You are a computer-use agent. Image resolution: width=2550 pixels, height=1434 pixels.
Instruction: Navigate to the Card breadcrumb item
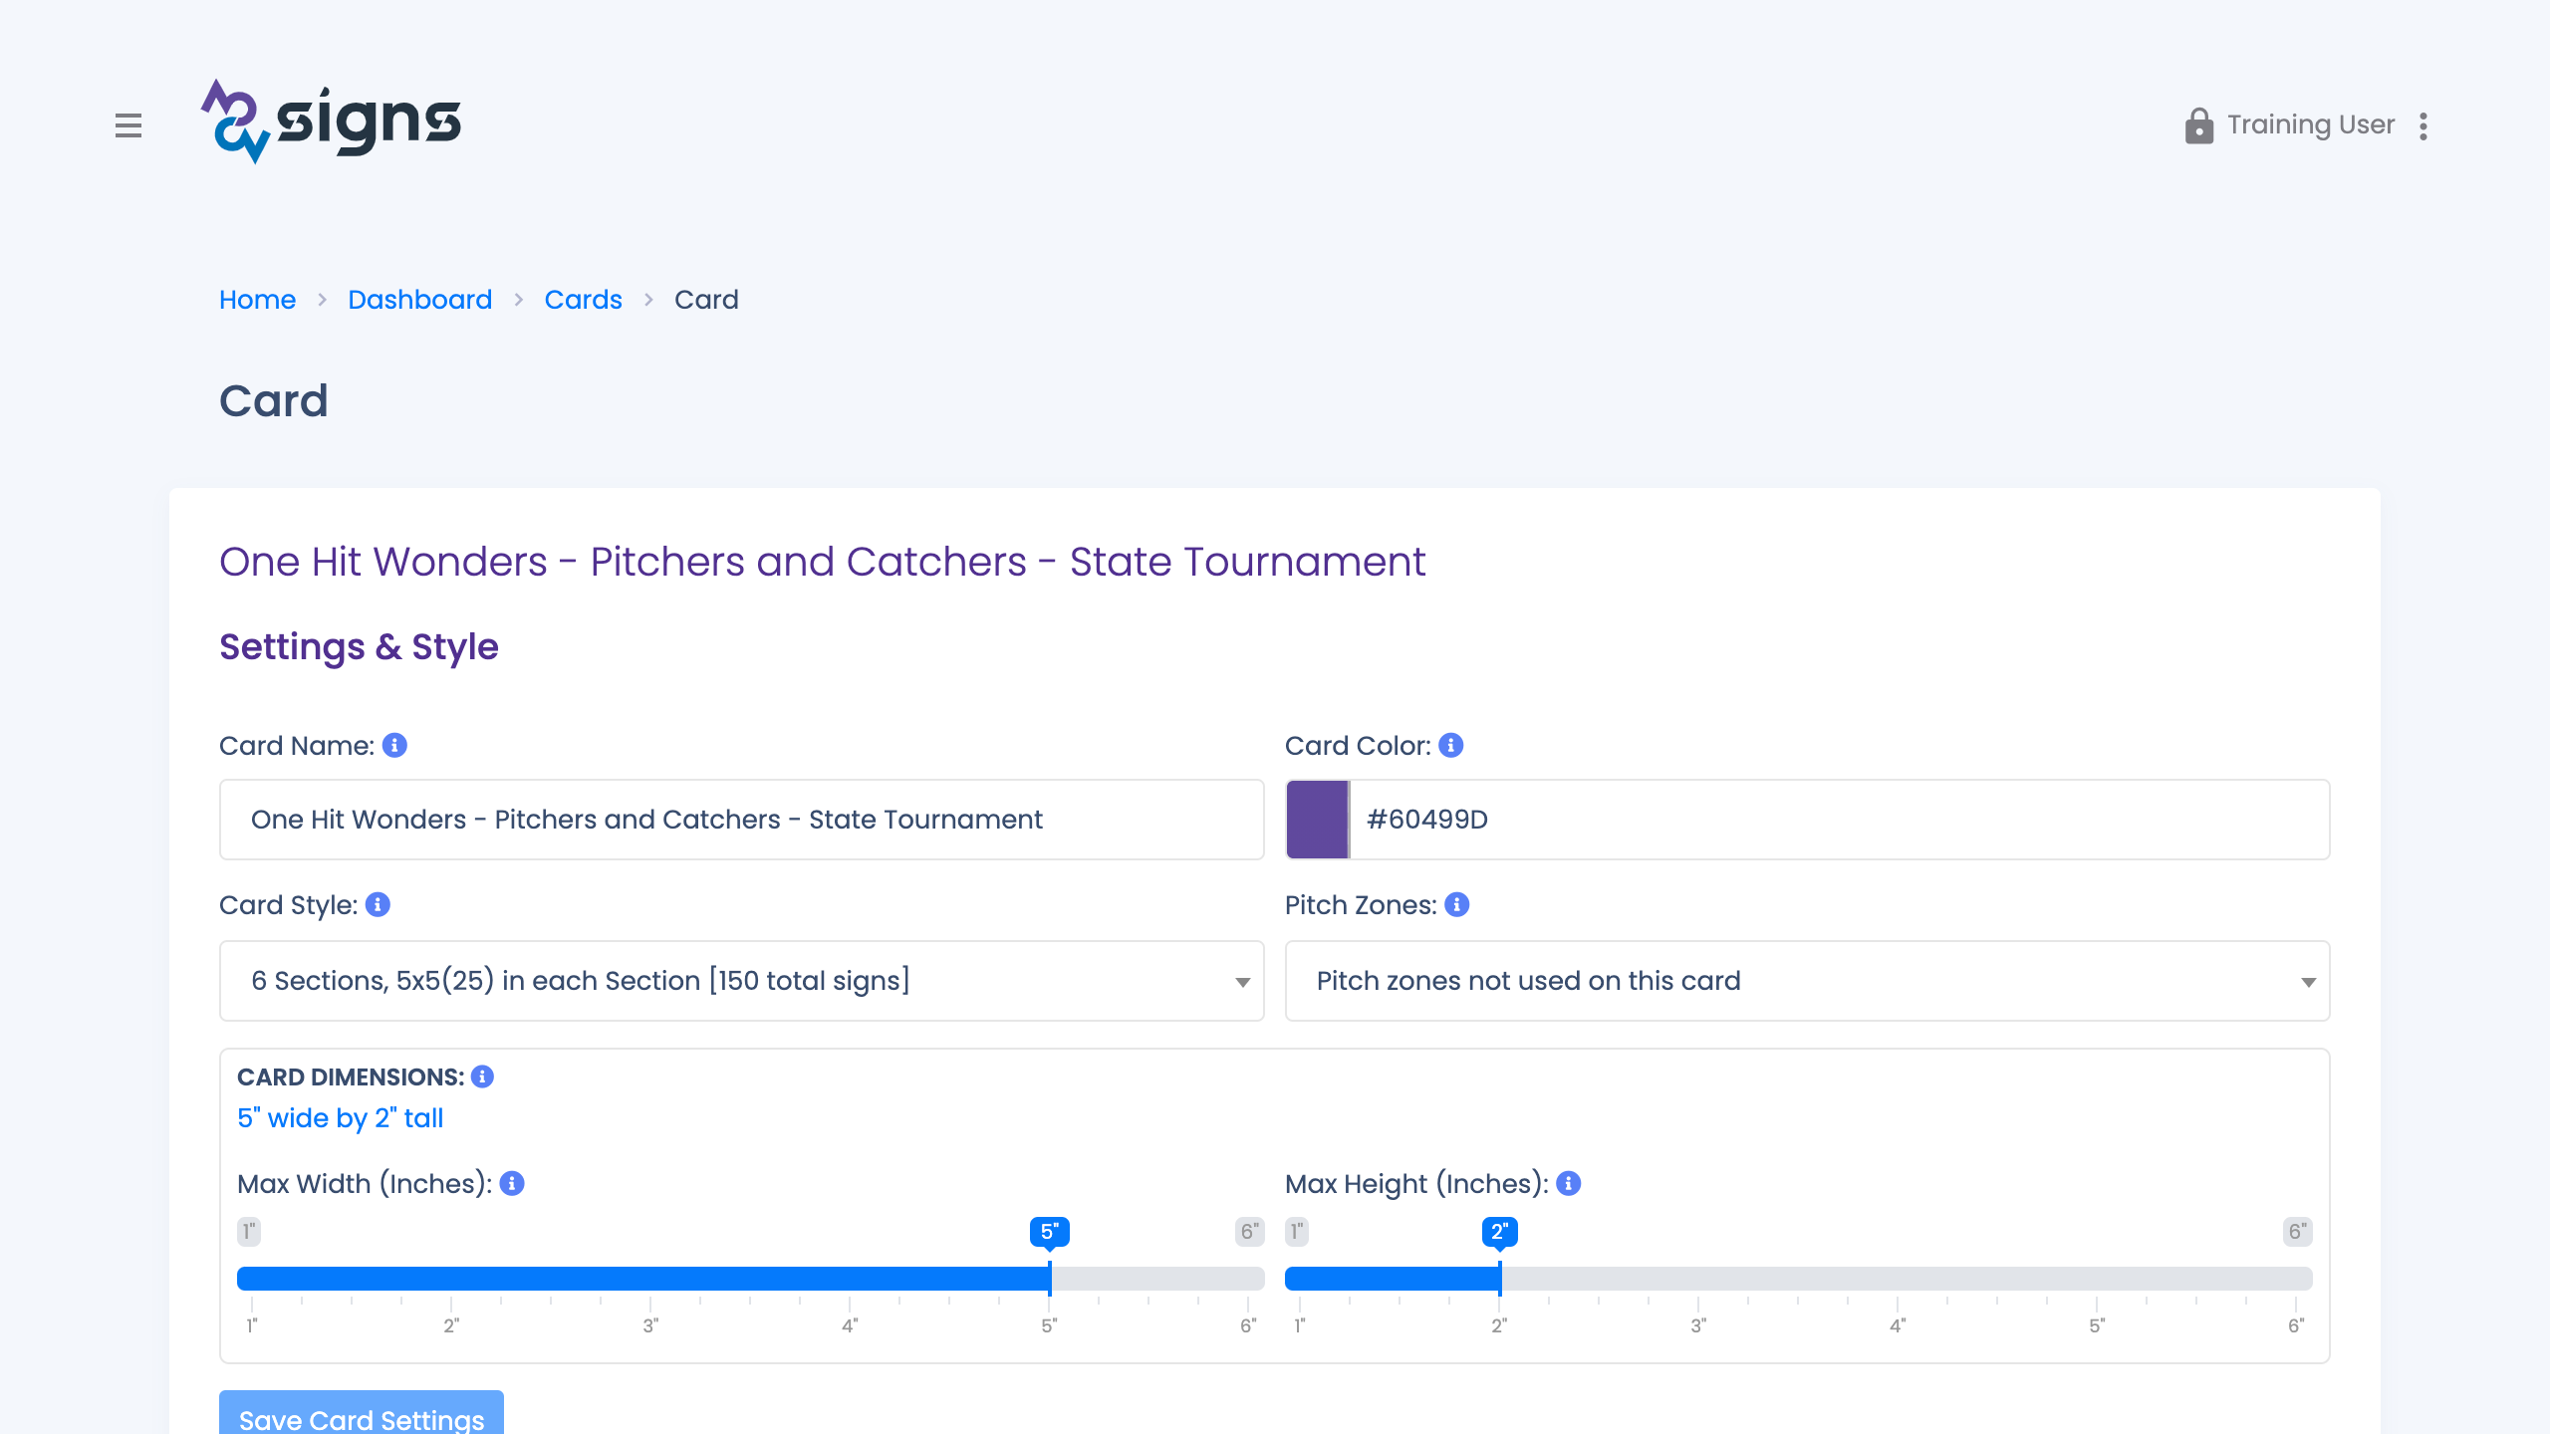click(707, 300)
